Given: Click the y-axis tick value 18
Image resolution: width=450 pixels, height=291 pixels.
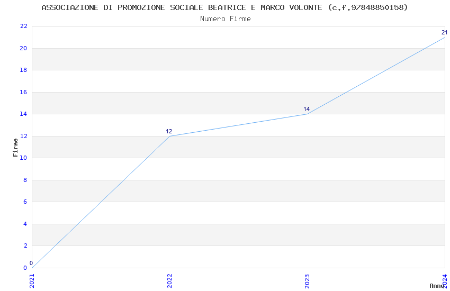Looking at the screenshot, I should point(23,70).
